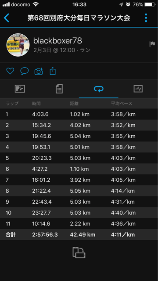Like the activity with heart icon
The image size is (158, 281).
pos(10,71)
